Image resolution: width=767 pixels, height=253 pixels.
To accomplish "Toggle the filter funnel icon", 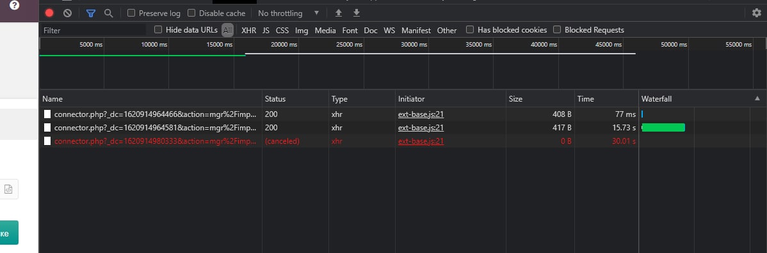I will (x=90, y=13).
